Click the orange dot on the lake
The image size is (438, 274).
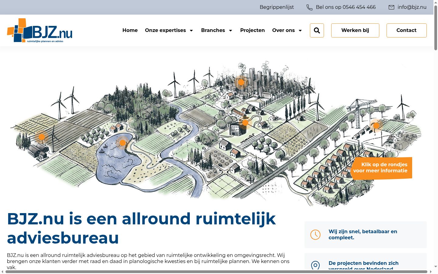[123, 143]
